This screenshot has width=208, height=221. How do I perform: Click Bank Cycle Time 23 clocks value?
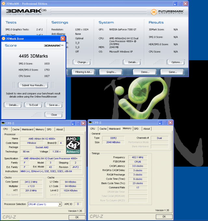[138, 183]
